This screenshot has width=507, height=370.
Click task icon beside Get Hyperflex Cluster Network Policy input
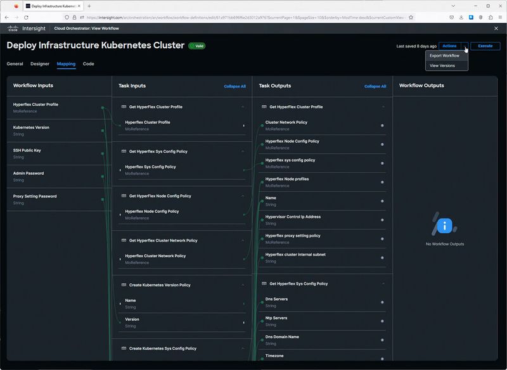pos(124,240)
